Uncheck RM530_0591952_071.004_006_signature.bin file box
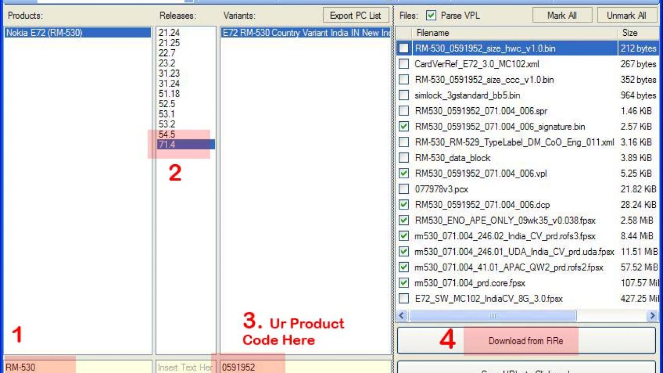The width and height of the screenshot is (663, 373). coord(403,126)
